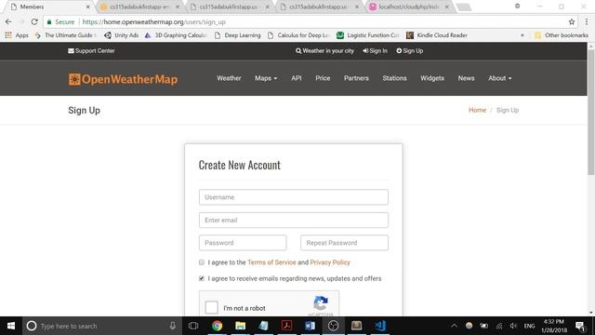Open File Explorer from taskbar
Image resolution: width=595 pixels, height=335 pixels.
240,326
